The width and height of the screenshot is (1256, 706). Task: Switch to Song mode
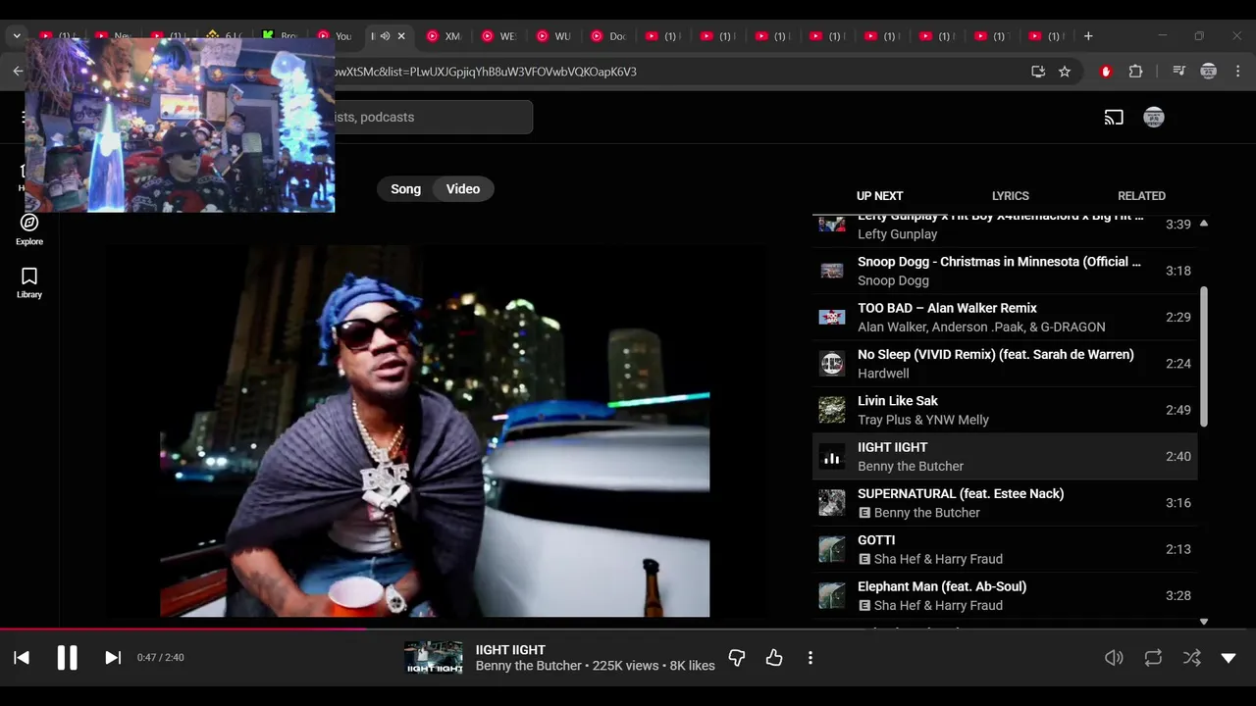(x=405, y=189)
